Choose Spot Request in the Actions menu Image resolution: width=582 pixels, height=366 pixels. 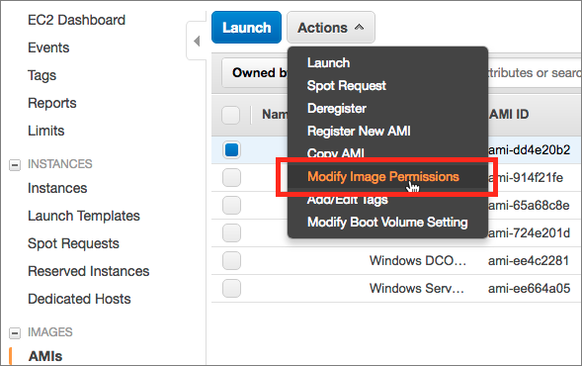click(x=346, y=86)
